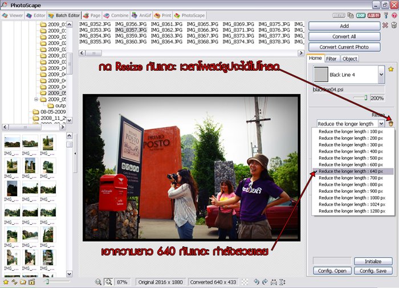
Task: Click the red language badge icon
Action: click(373, 15)
